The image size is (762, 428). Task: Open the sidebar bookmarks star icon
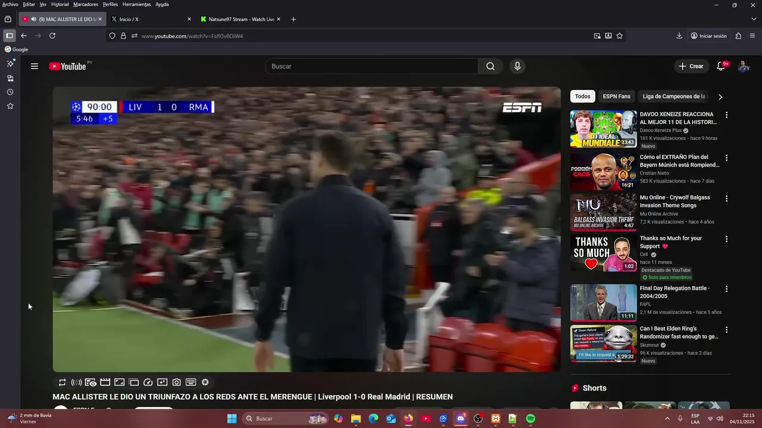coord(10,106)
